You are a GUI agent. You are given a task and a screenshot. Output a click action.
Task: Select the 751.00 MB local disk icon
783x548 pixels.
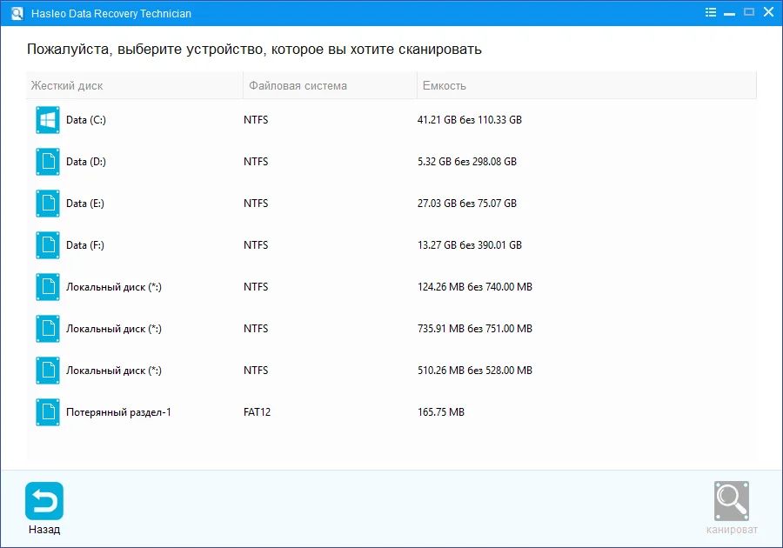click(48, 329)
